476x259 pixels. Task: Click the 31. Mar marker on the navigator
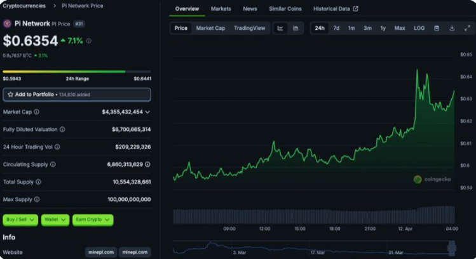[x=396, y=252]
